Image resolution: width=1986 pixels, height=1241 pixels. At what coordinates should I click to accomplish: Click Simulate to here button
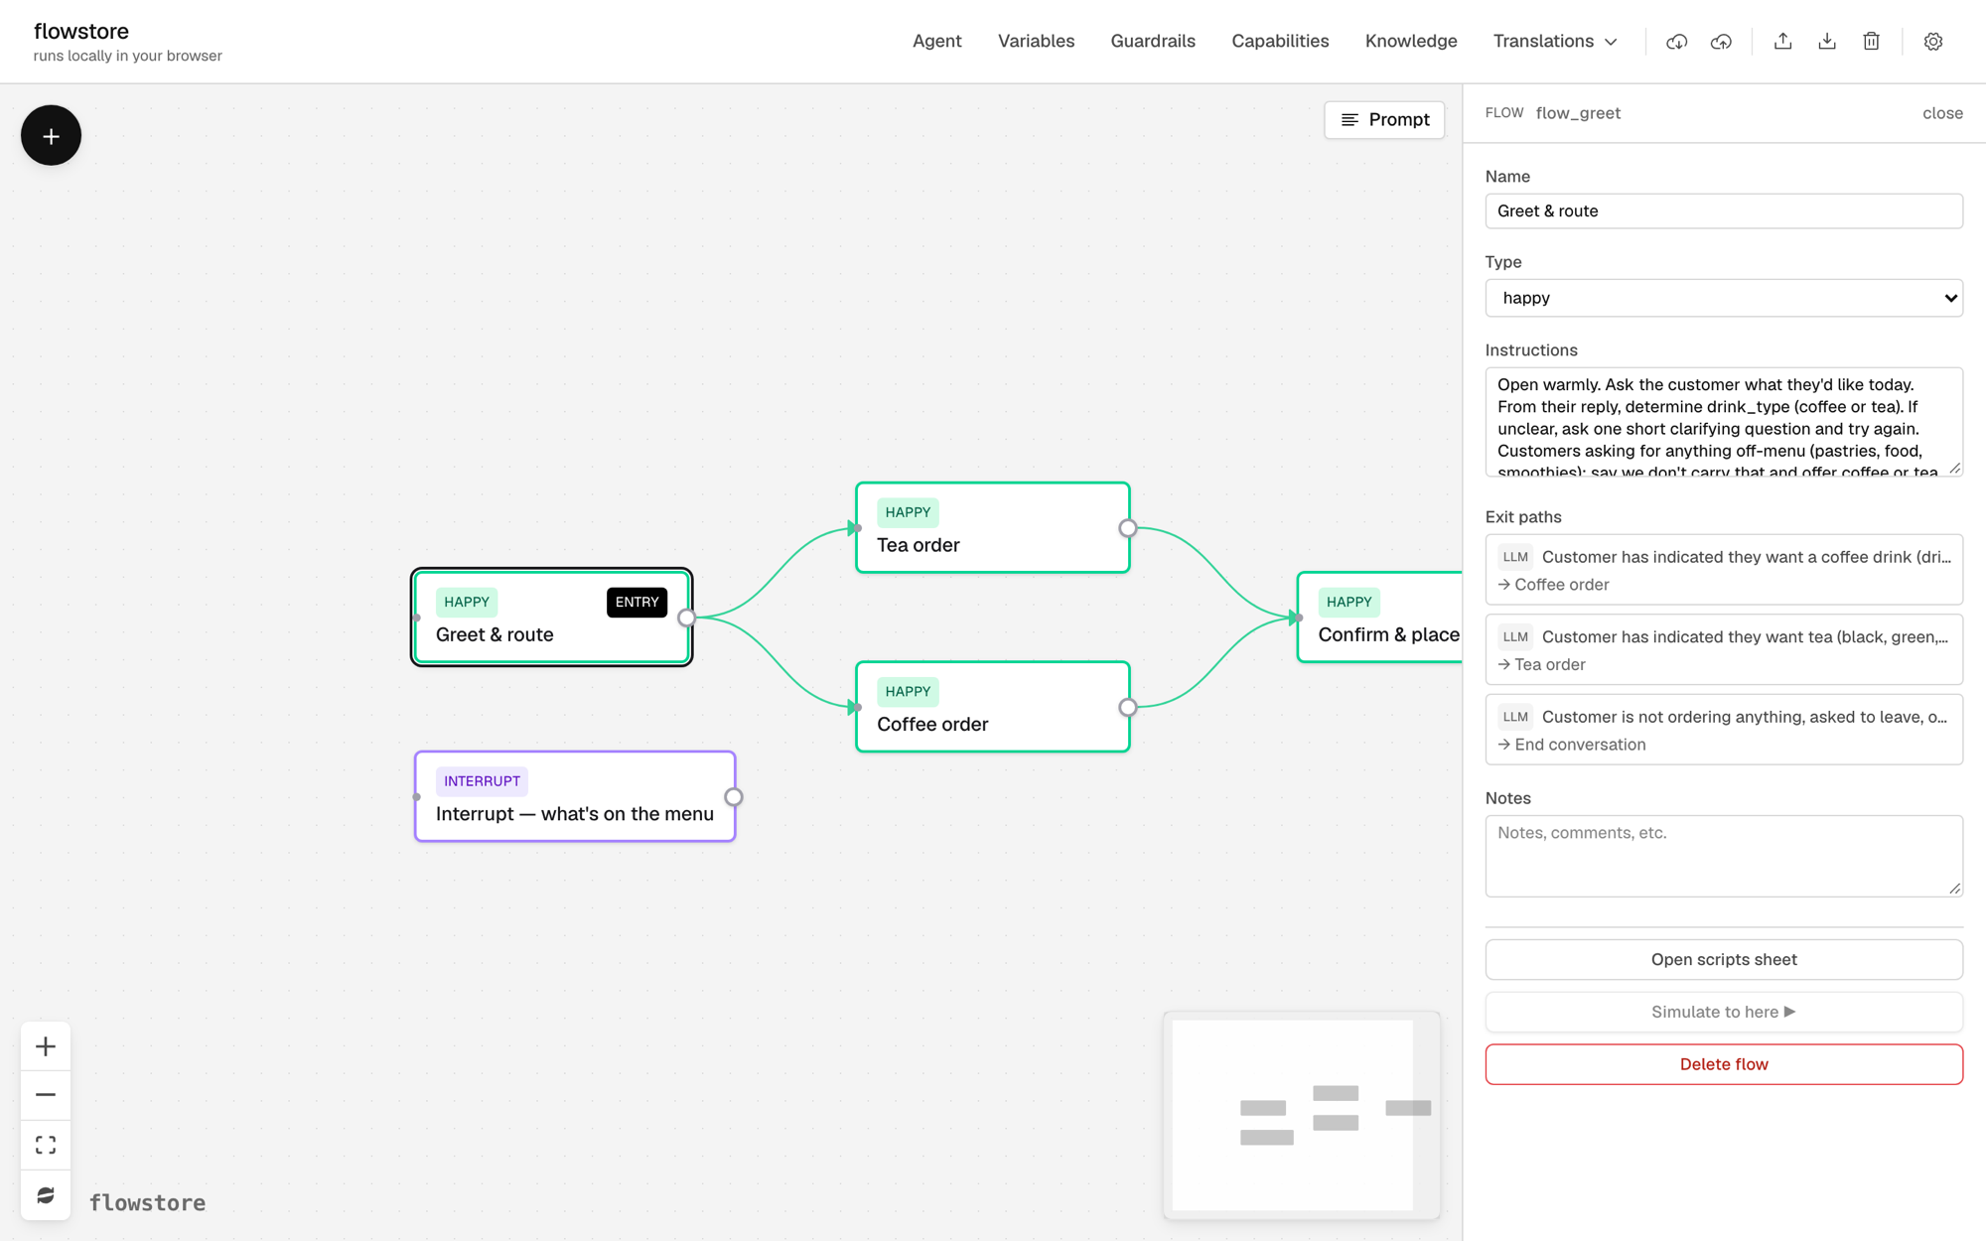[x=1724, y=1012]
